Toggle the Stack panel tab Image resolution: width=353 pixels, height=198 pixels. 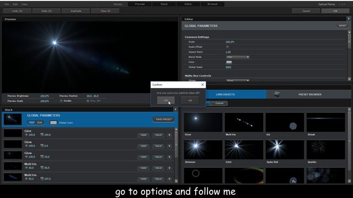(164, 4)
